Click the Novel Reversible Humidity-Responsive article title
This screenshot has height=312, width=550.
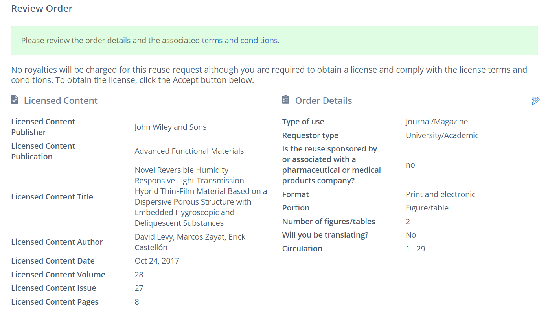(x=201, y=196)
